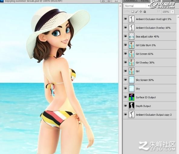Click thumbnail of Ambient Occlusion Vivid Light layer

[132, 19]
